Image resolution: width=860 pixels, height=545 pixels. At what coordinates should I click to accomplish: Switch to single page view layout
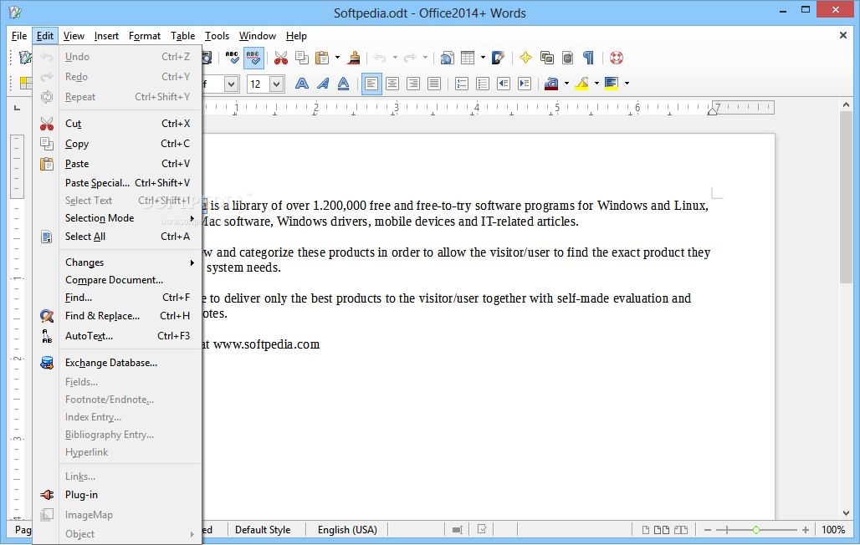646,530
